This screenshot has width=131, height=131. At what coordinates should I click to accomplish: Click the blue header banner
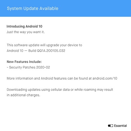65,8
